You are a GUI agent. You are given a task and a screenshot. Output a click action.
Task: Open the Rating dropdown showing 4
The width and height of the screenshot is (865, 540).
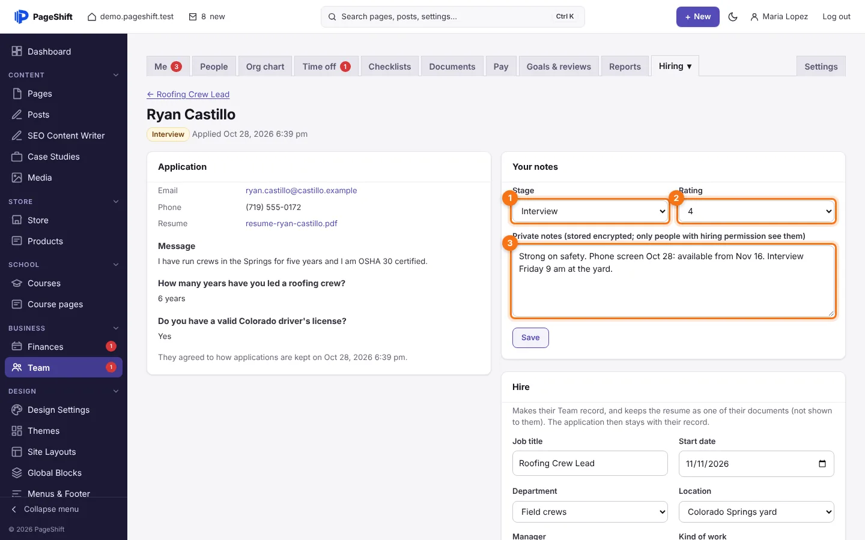[756, 211]
